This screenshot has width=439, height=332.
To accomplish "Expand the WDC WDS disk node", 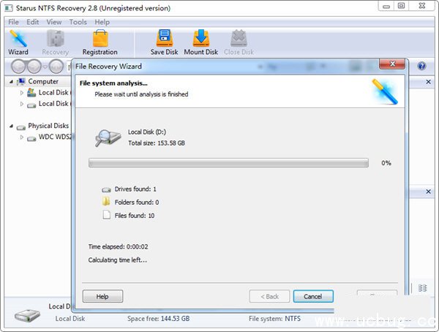I will [x=21, y=137].
